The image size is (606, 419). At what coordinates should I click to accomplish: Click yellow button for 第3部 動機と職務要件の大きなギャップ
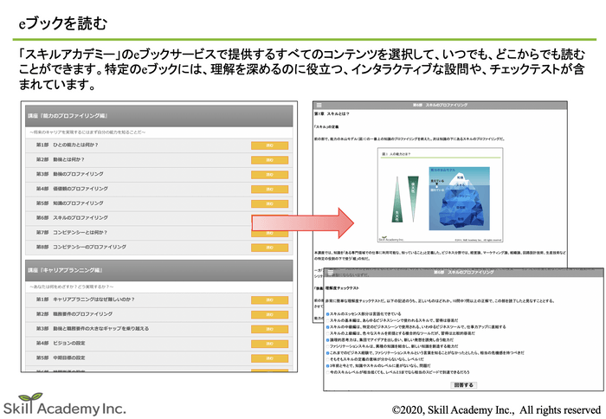coord(269,329)
